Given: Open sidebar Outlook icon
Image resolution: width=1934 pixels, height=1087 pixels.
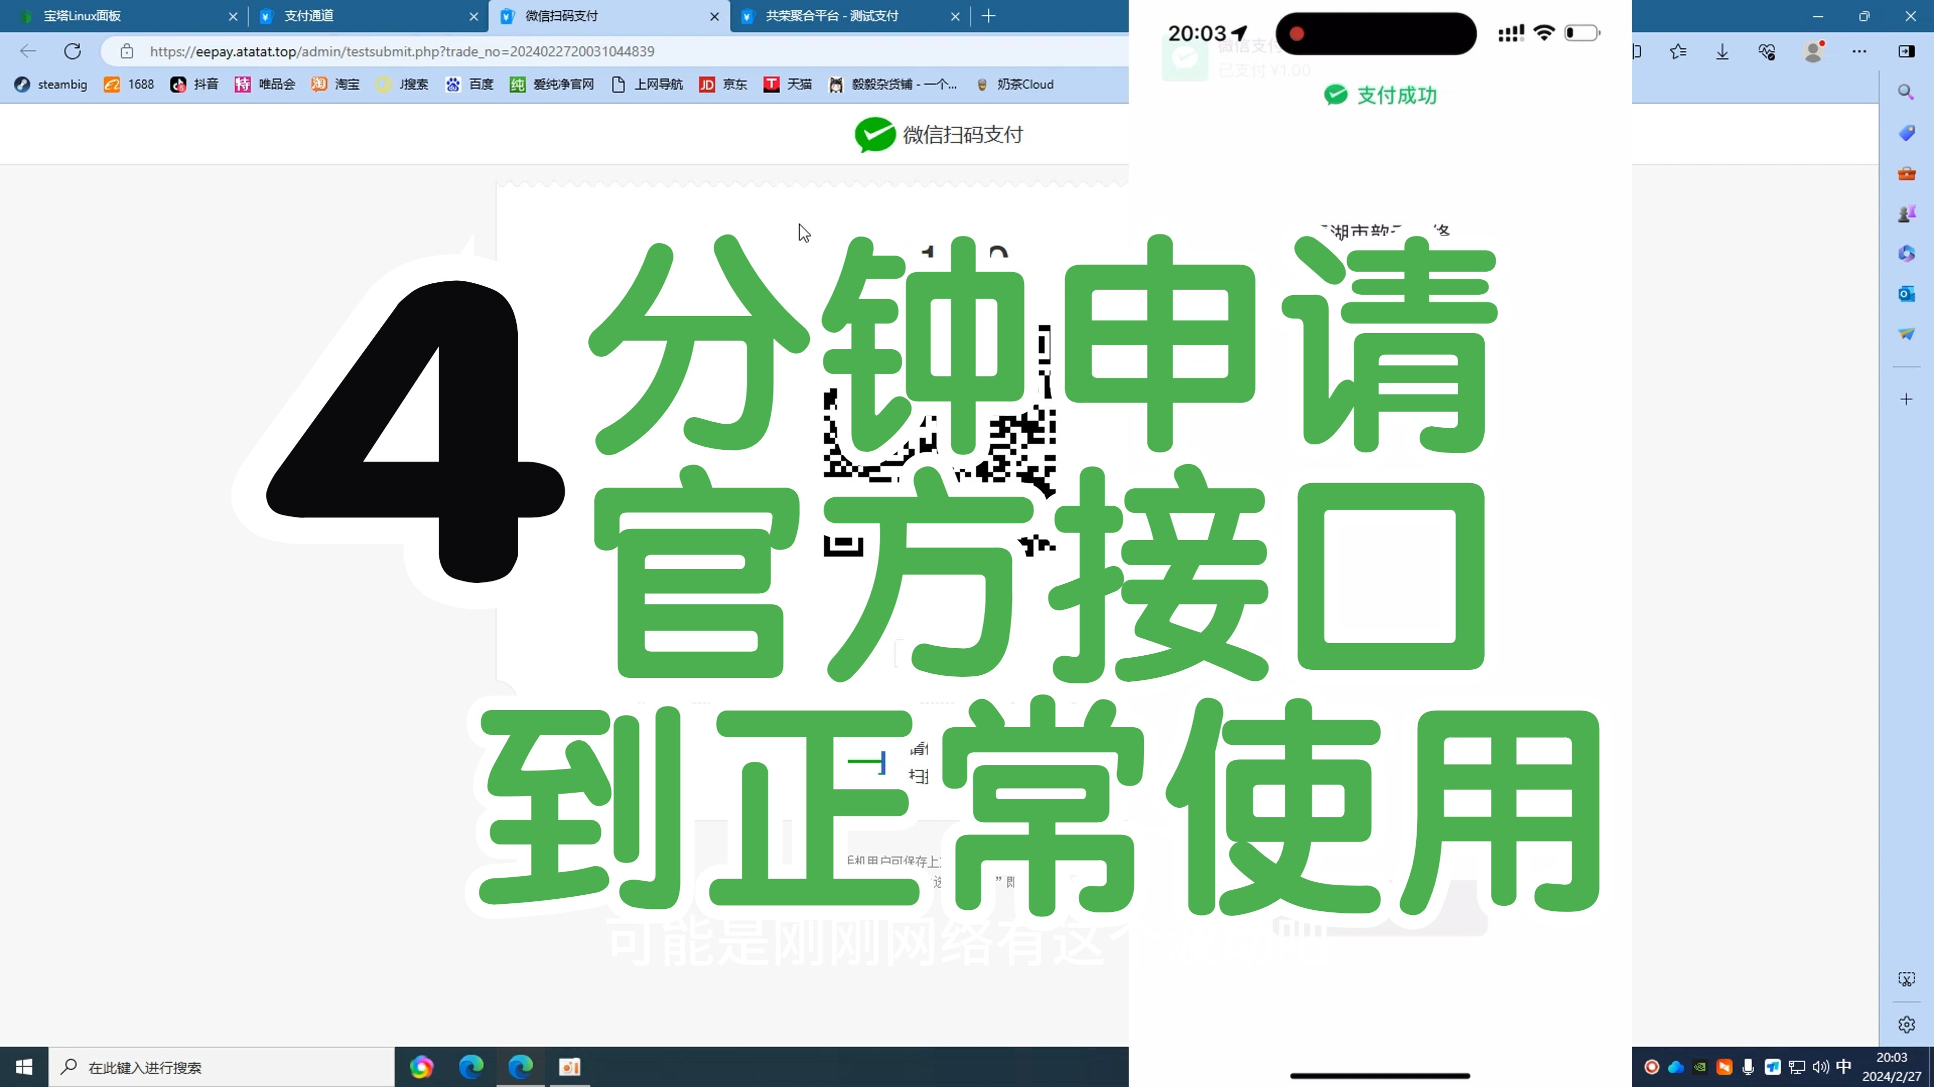Looking at the screenshot, I should [1906, 293].
